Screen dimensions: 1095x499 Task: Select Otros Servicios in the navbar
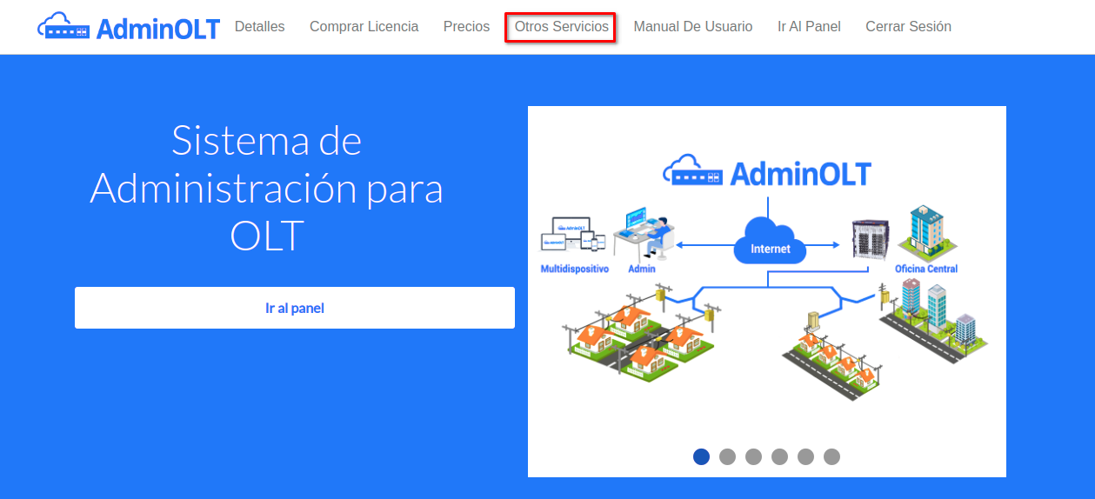[x=561, y=27]
